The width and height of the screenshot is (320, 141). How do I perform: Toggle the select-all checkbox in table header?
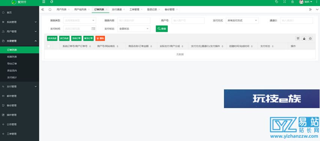click(x=48, y=46)
